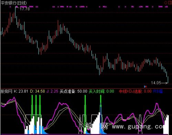Select the K: 23.81 indicator value
This screenshot has width=172, height=135.
pyautogui.click(x=21, y=91)
